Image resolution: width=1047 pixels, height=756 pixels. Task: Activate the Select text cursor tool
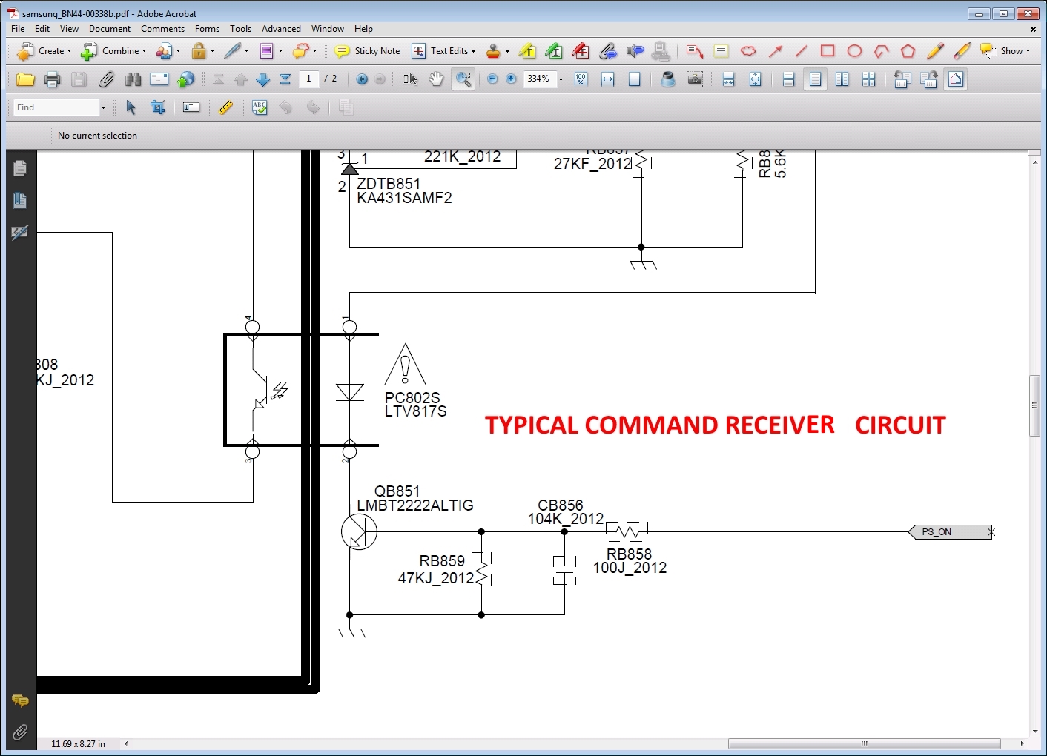(410, 79)
